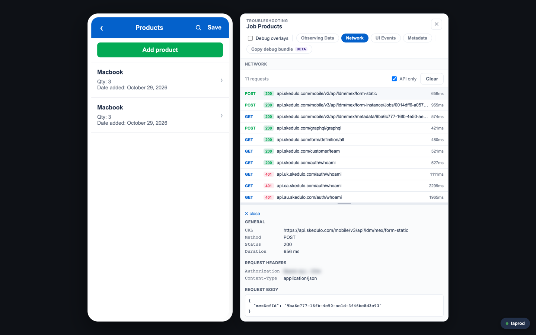The image size is (536, 335).
Task: Click the close link above General details
Action: pyautogui.click(x=252, y=214)
